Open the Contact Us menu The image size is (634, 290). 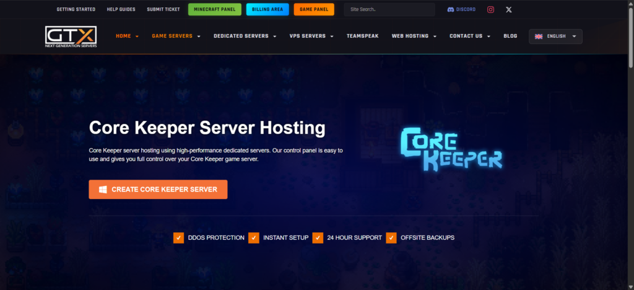[466, 36]
